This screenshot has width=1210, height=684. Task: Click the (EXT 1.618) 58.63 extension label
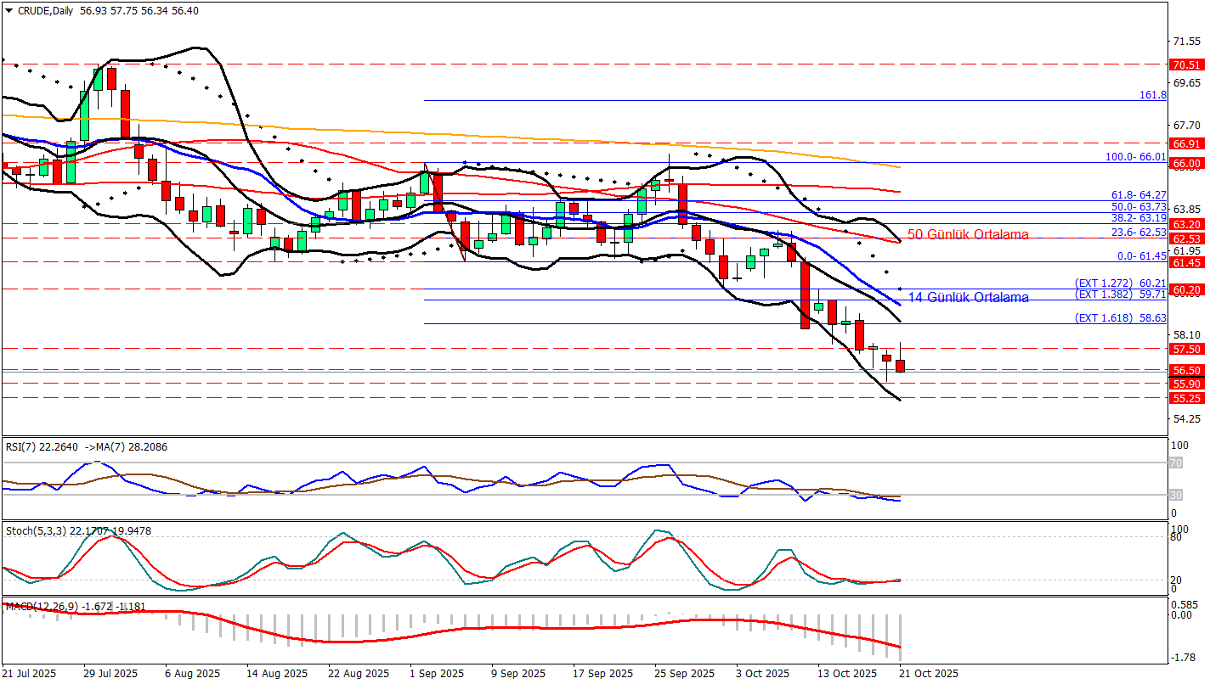[1121, 318]
